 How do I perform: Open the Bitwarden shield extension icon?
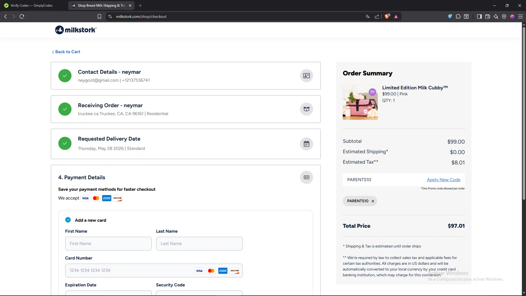(x=450, y=16)
